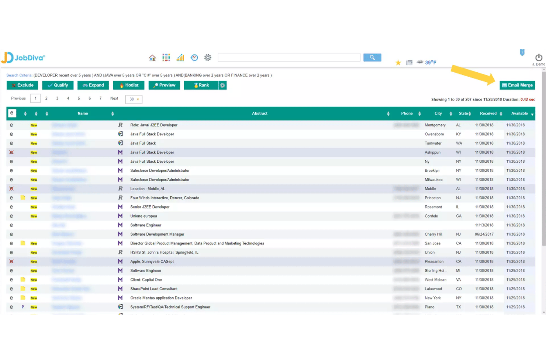Toggle excluded marker for Mobile AL row
The width and height of the screenshot is (546, 364).
11,188
